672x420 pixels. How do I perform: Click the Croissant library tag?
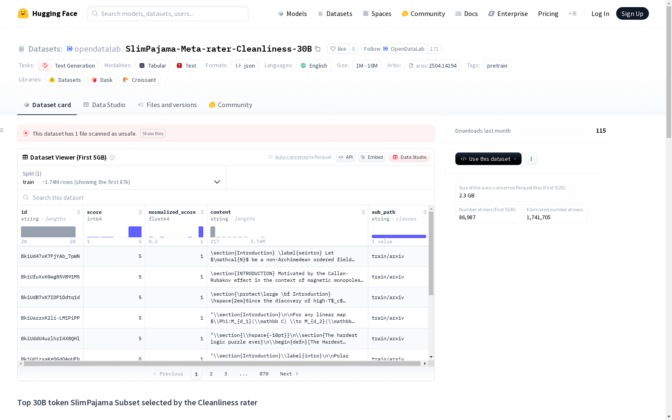139,80
